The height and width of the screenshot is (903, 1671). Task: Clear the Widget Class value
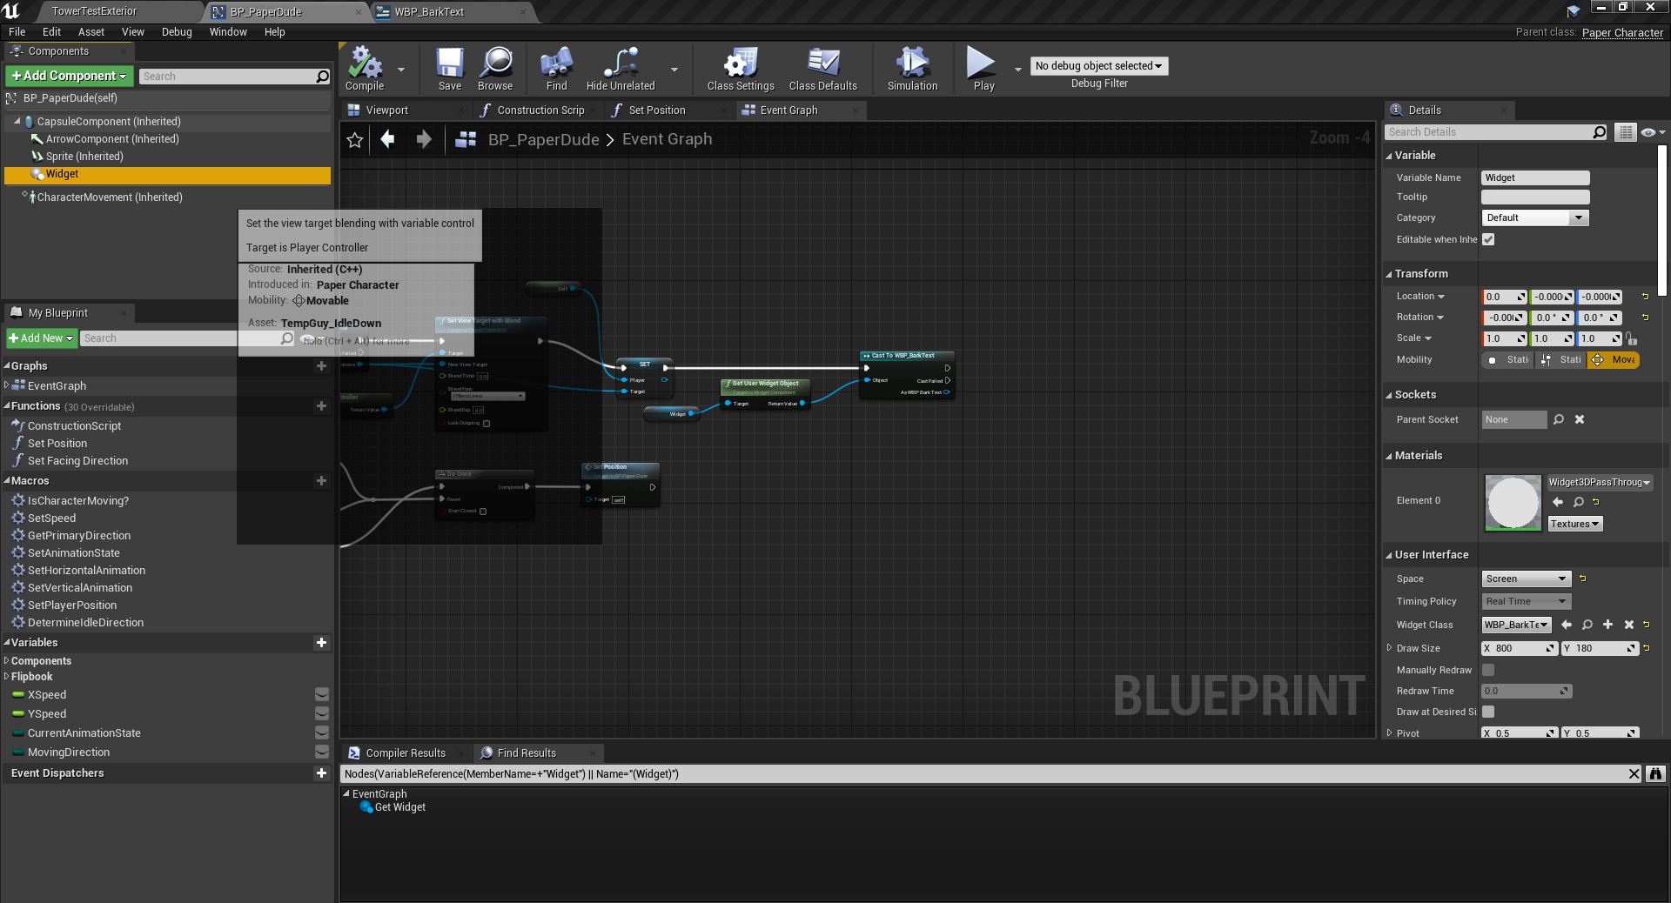1629,625
